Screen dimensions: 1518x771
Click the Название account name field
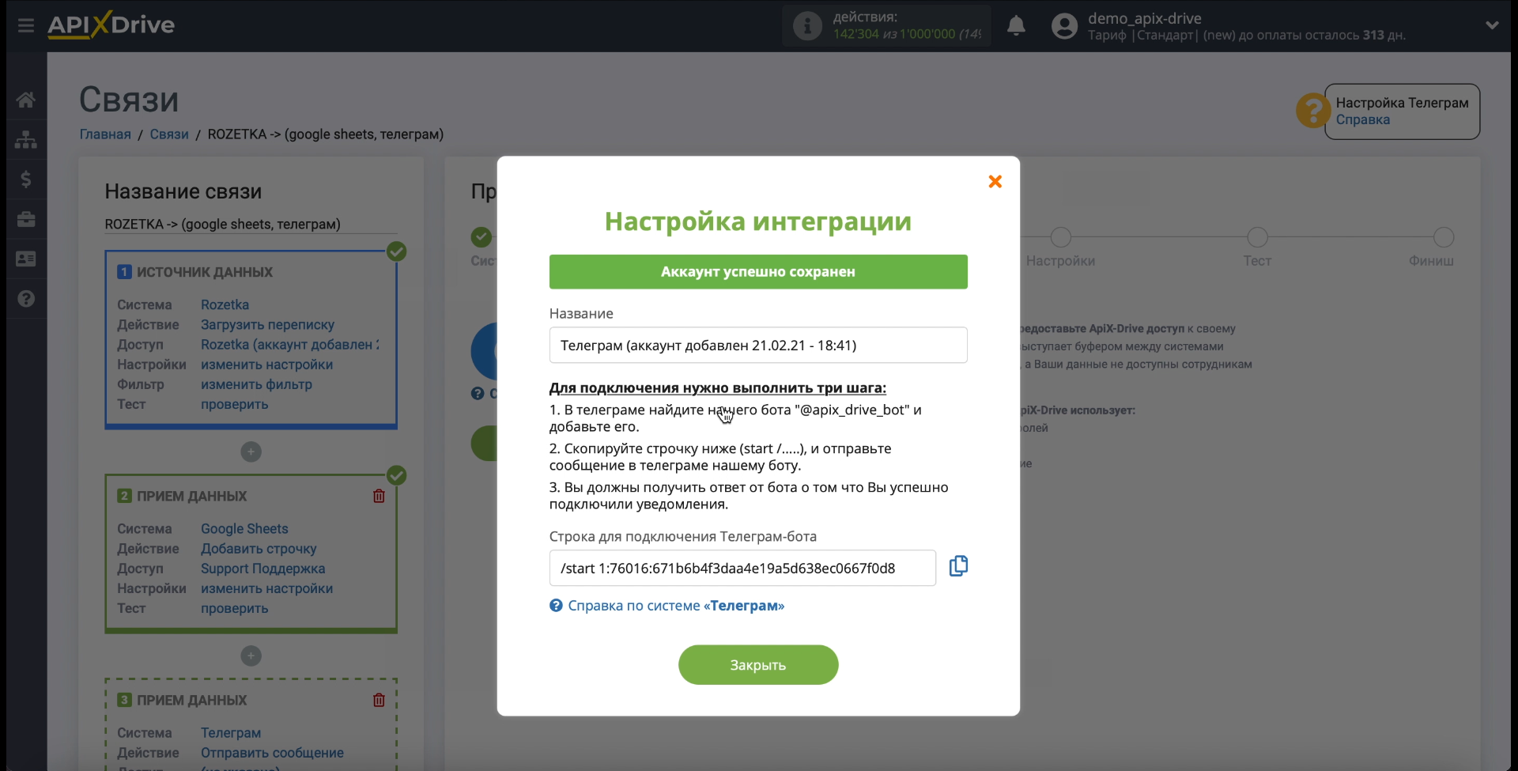pyautogui.click(x=758, y=346)
